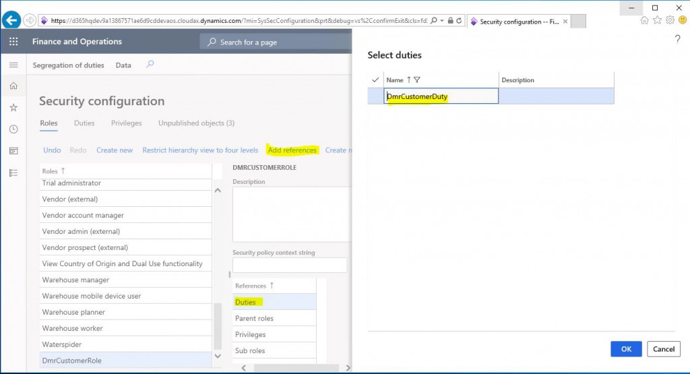The image size is (690, 374).
Task: Select Warehouse manager role
Action: pyautogui.click(x=125, y=280)
